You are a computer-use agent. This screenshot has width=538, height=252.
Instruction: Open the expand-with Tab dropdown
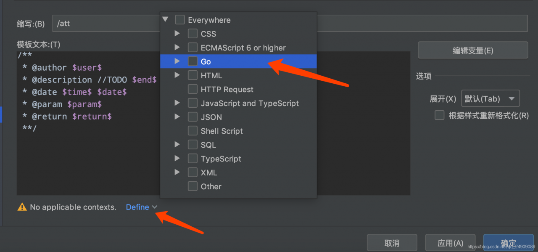click(490, 99)
